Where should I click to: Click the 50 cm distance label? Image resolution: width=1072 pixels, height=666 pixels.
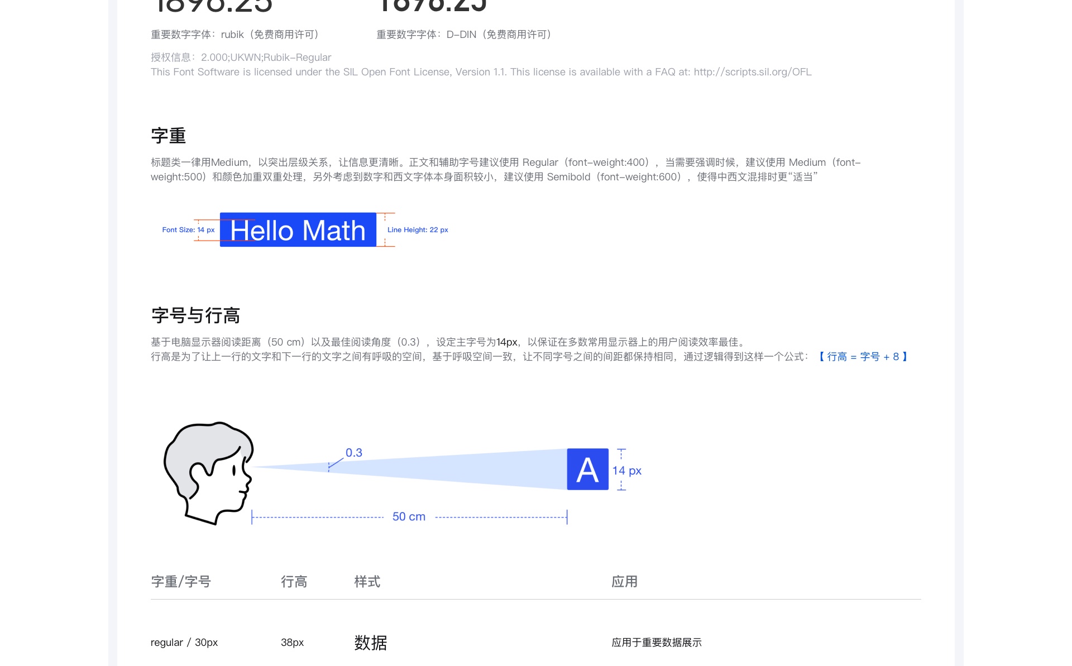[409, 517]
